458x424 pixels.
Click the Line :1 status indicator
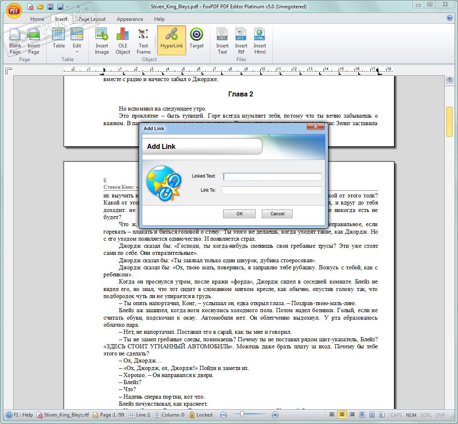tap(139, 415)
